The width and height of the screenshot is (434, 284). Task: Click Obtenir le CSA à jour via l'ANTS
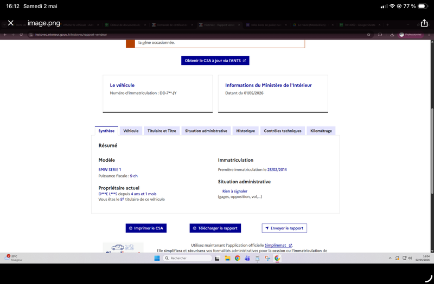215,61
